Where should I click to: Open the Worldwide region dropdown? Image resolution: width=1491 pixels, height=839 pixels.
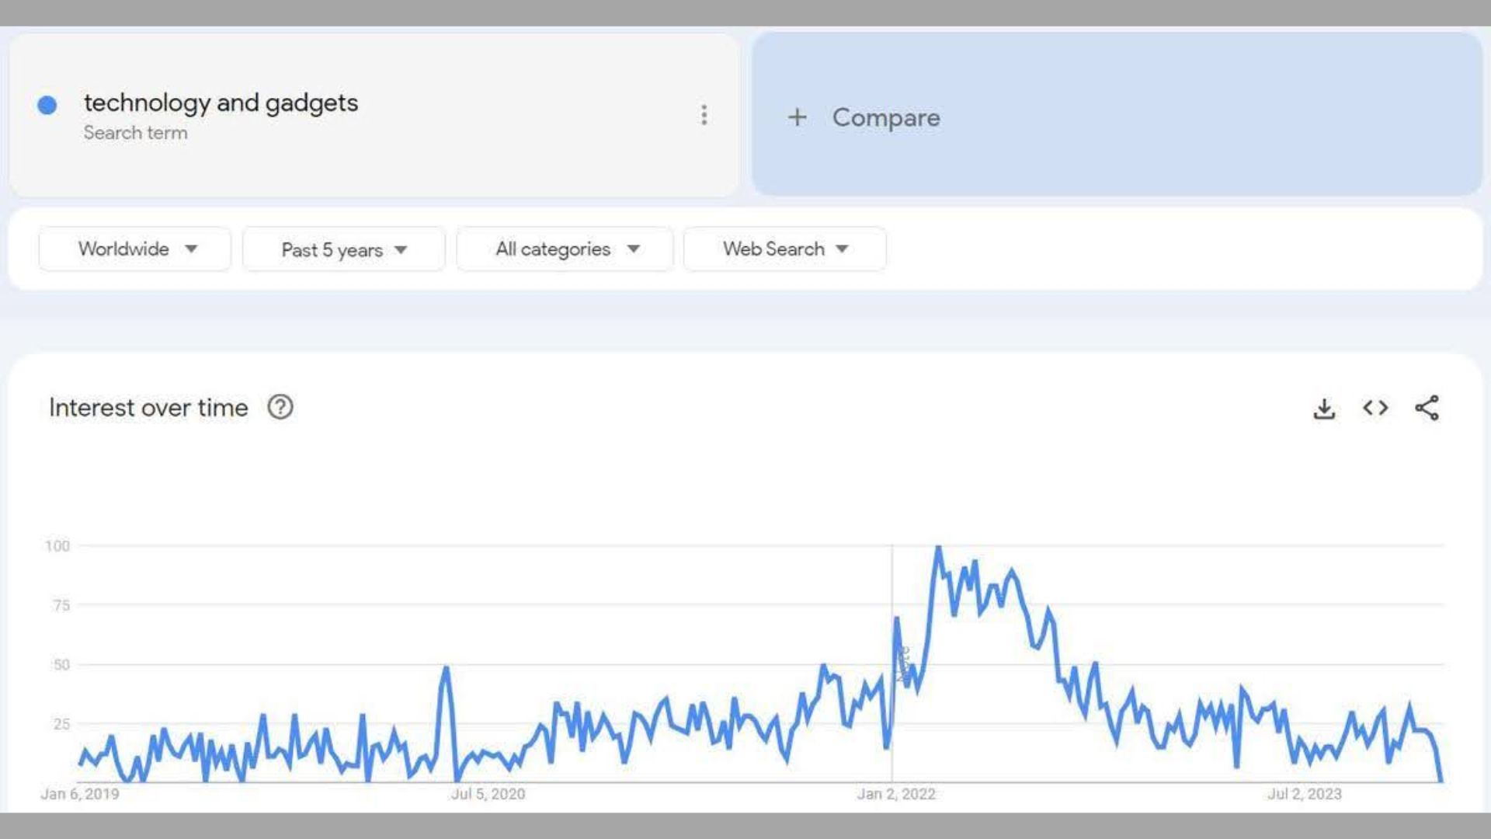pyautogui.click(x=135, y=249)
